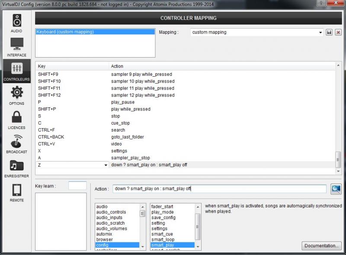Click the action search magnifier button
Screen dimensions: 346x255
(x=336, y=189)
